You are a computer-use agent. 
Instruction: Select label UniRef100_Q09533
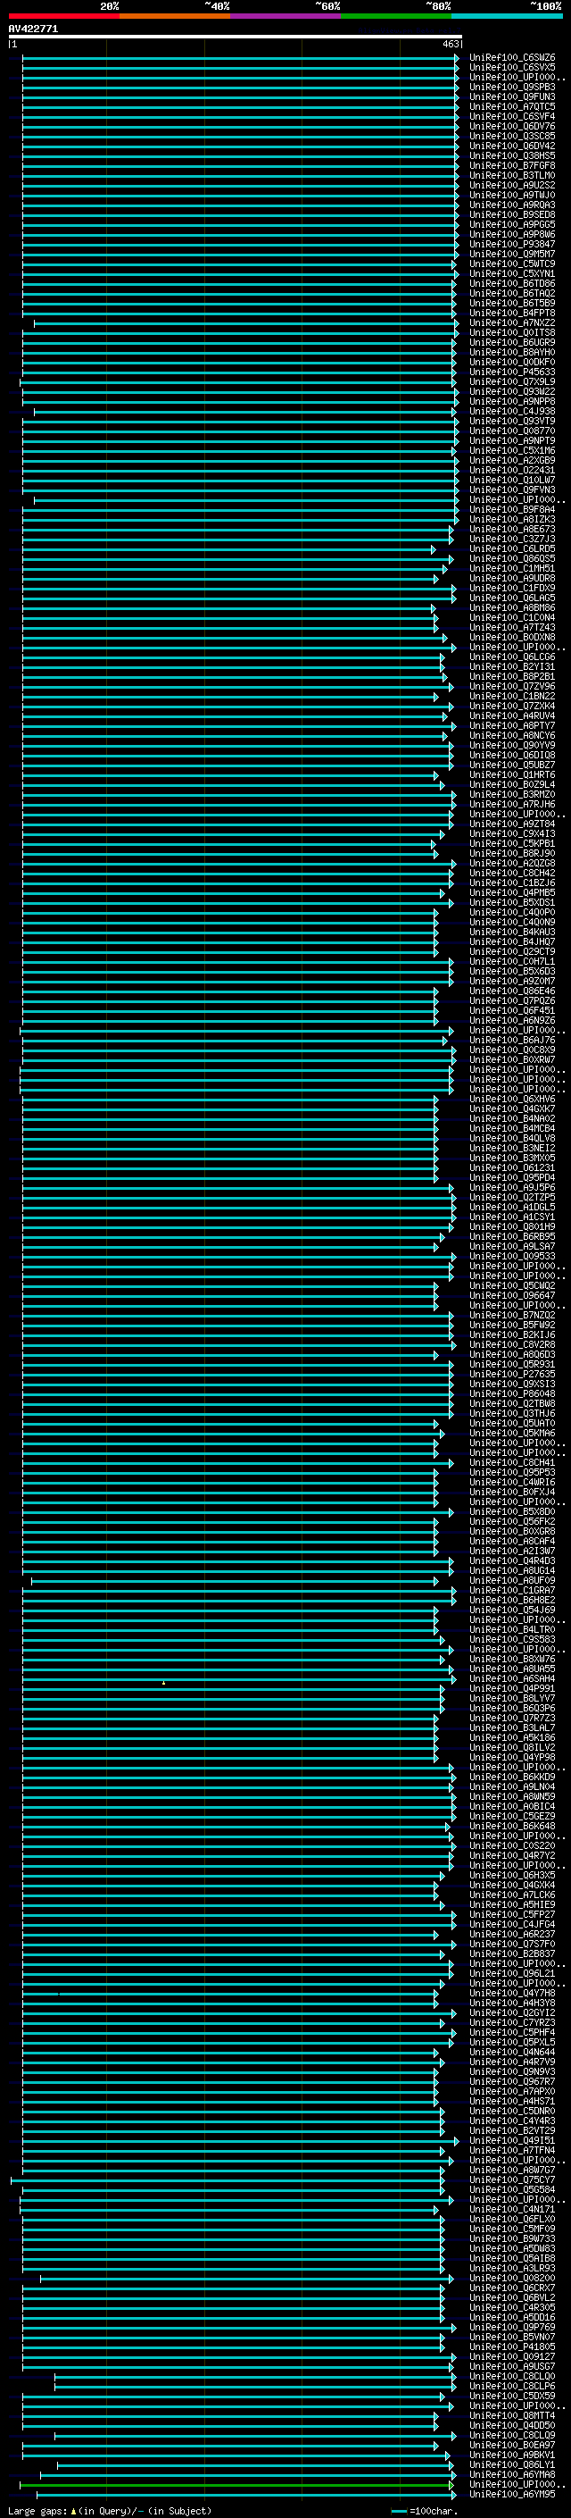click(x=511, y=1256)
